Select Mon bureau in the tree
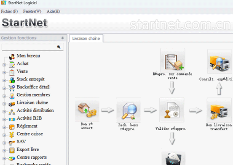Screen dimensions: 233x165 tap(28, 56)
